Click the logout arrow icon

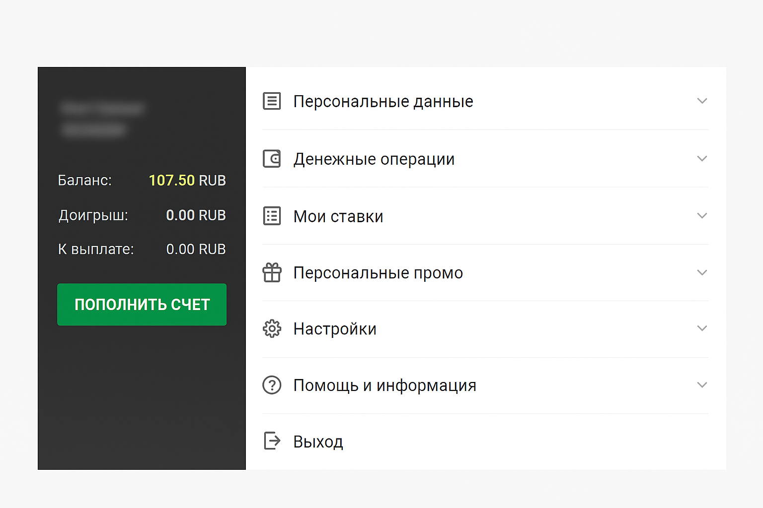tap(272, 441)
